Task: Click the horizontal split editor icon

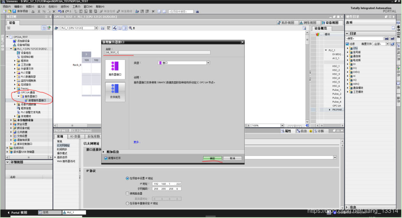Action: 159,11
